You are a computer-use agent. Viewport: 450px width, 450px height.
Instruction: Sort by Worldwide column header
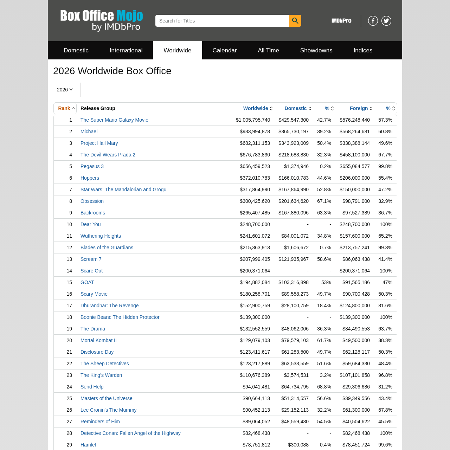point(258,108)
